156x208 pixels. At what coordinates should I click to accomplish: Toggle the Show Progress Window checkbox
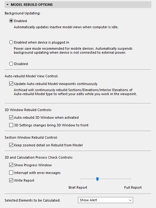(11, 165)
